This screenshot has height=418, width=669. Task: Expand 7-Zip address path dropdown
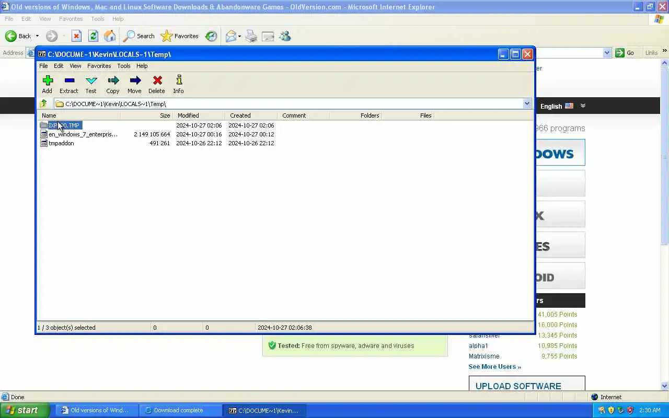[x=527, y=103]
